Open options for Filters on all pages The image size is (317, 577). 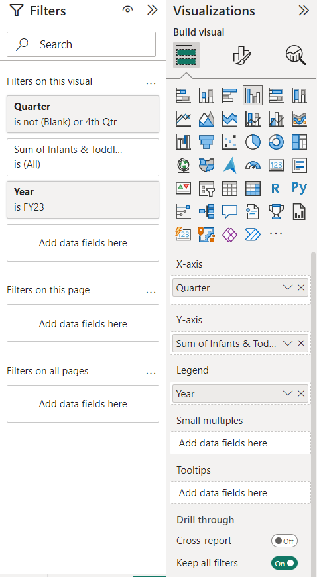coord(151,373)
